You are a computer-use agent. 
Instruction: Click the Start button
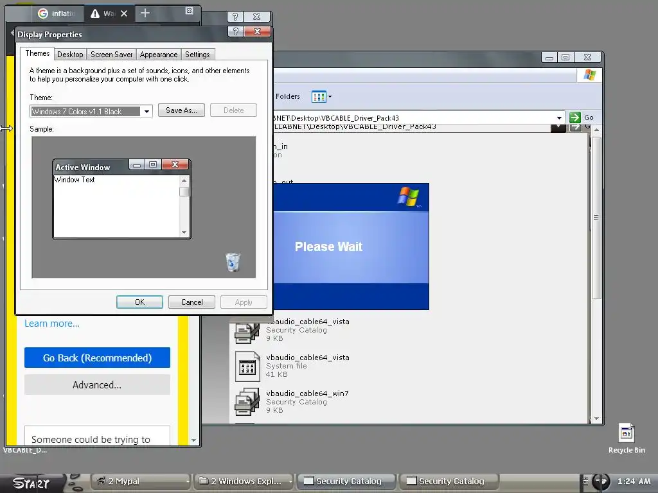[31, 483]
